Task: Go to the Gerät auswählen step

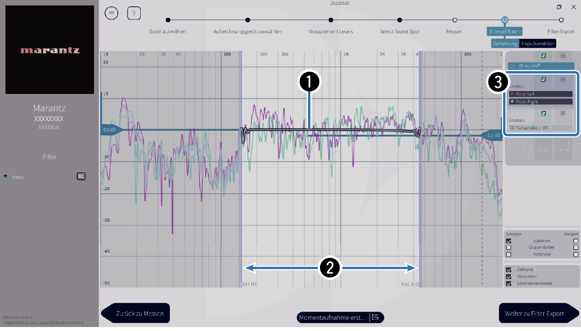Action: pos(168,32)
